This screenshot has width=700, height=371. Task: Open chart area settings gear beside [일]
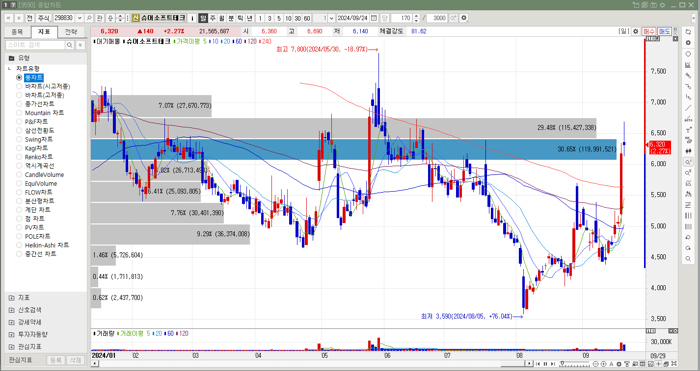click(636, 31)
